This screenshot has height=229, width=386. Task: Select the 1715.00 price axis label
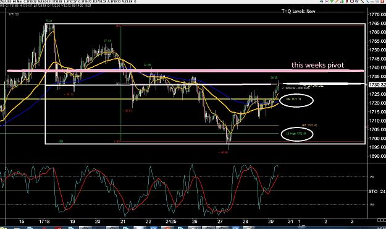pos(377,112)
